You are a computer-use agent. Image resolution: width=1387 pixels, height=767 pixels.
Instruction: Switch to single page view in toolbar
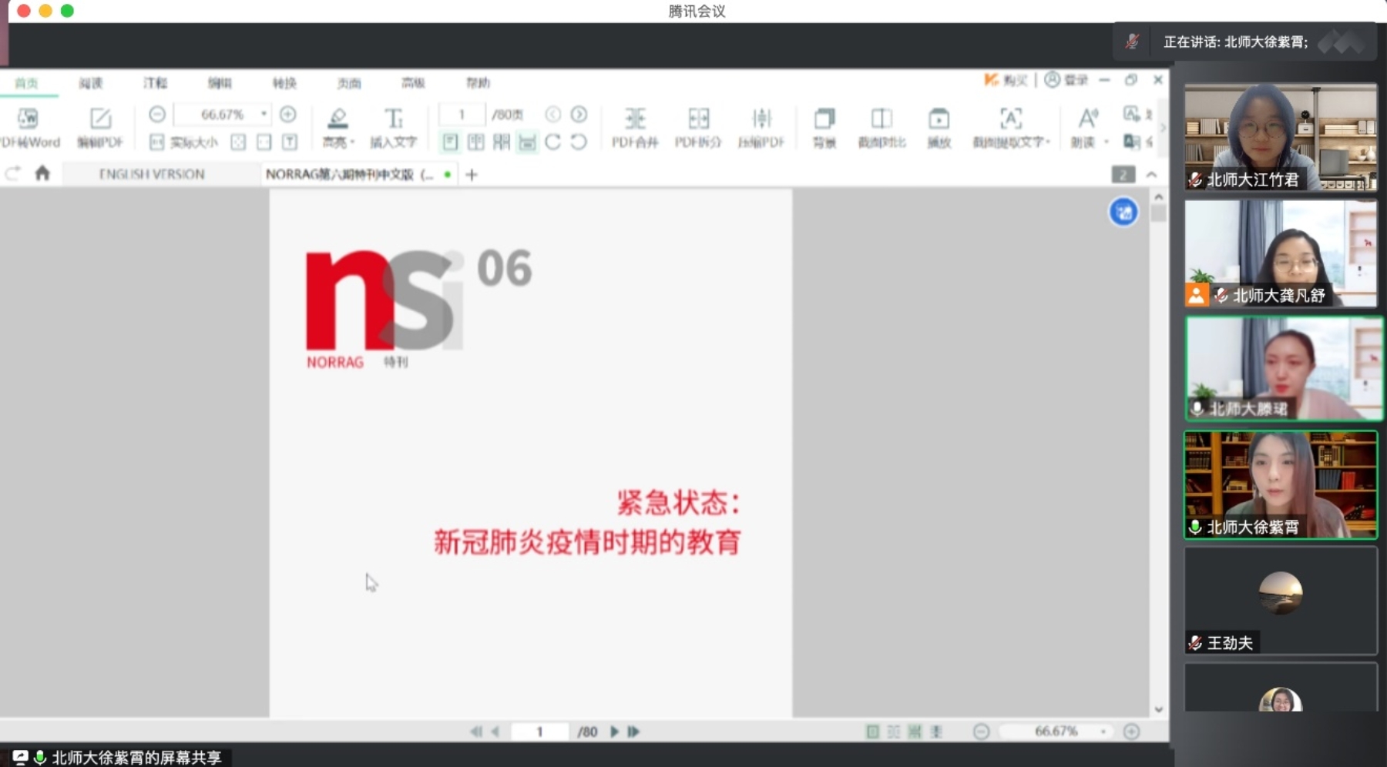click(x=450, y=142)
